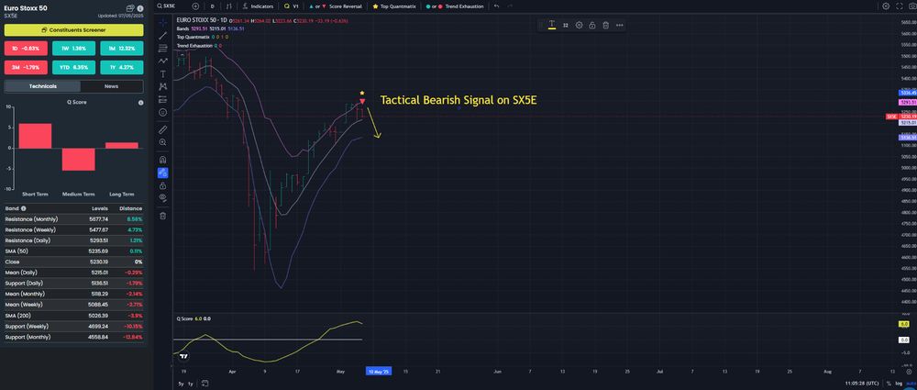The image size is (917, 390).
Task: Click the Top Quantmatix star item
Action: (x=394, y=6)
